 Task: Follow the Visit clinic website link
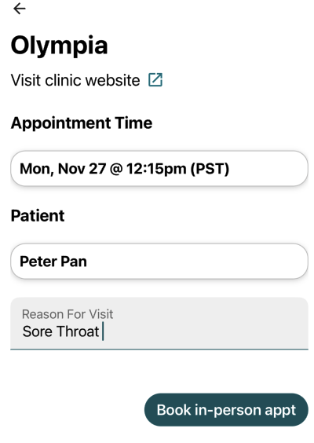tap(75, 80)
